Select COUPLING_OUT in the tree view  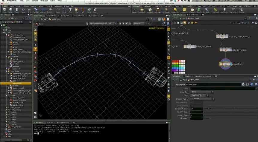pos(19,37)
